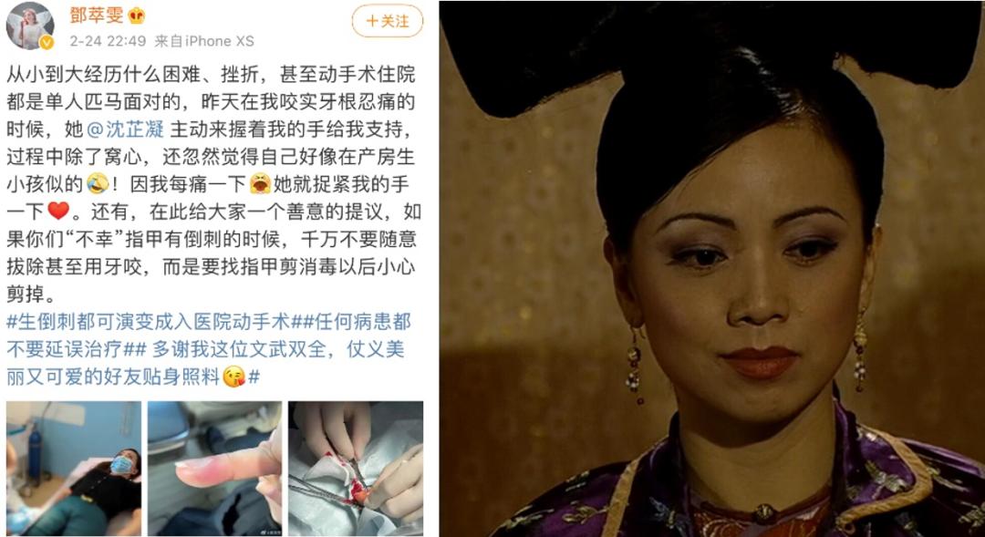The image size is (985, 537).
Task: Click the post body paragraph beginning 从小到大
Action: (x=212, y=183)
